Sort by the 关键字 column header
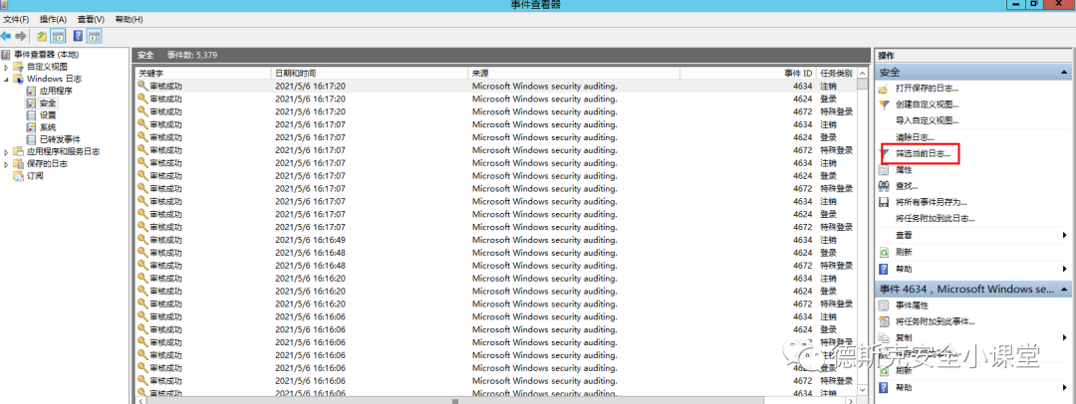The height and width of the screenshot is (404, 1076). (x=203, y=73)
